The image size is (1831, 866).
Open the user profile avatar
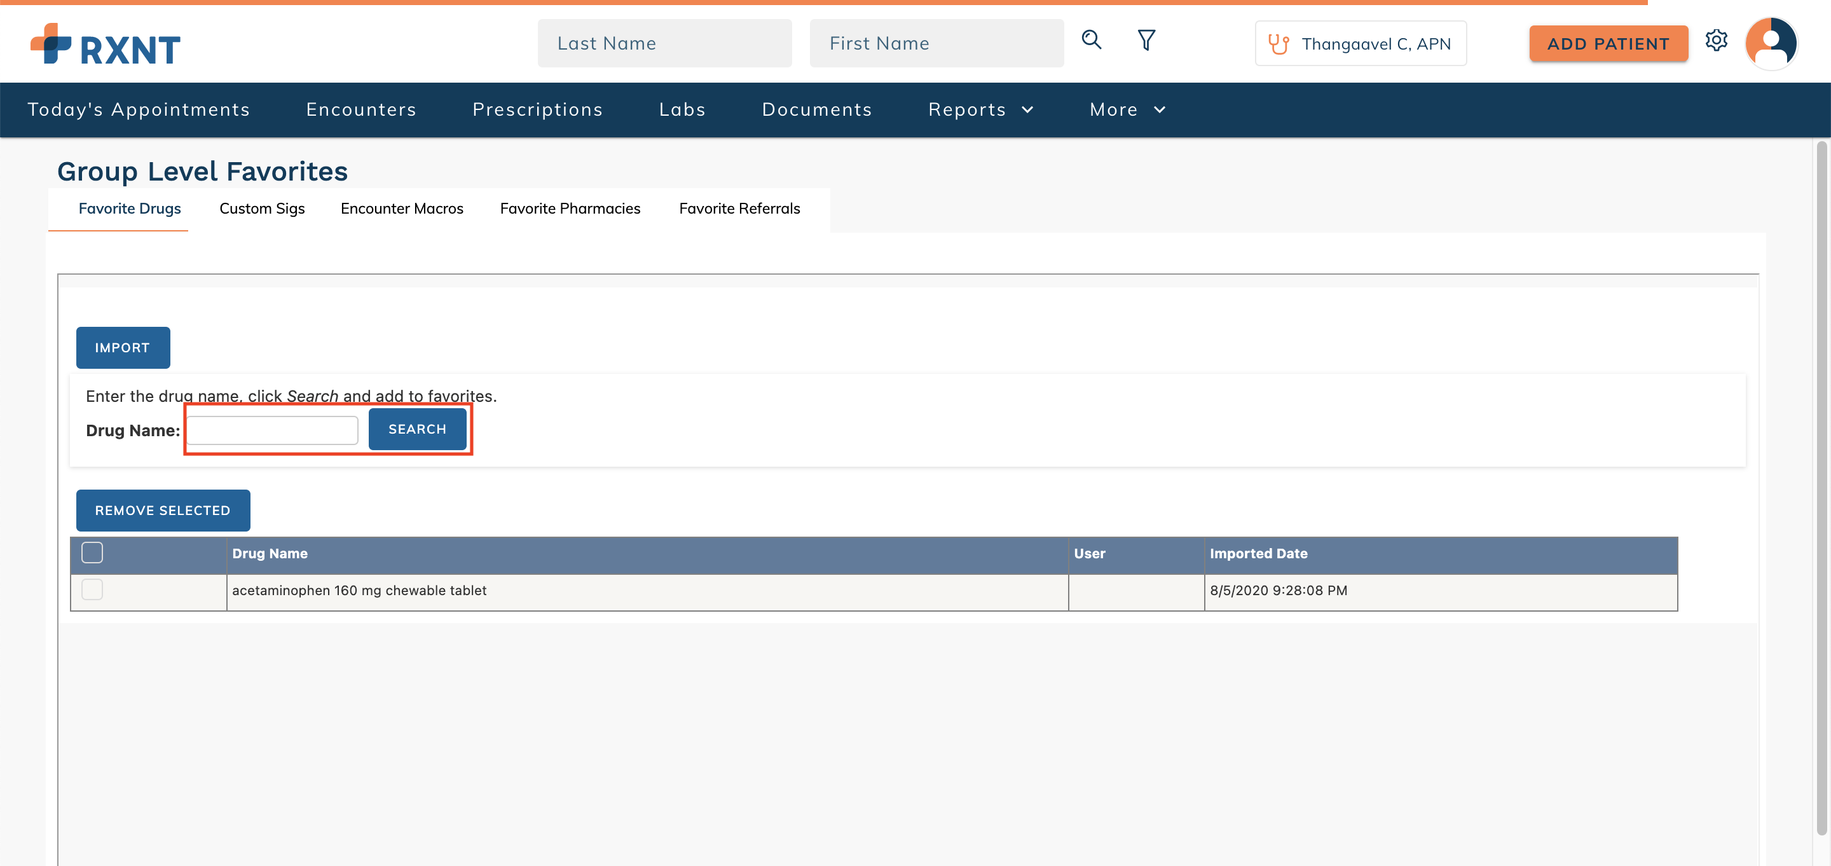pos(1771,43)
